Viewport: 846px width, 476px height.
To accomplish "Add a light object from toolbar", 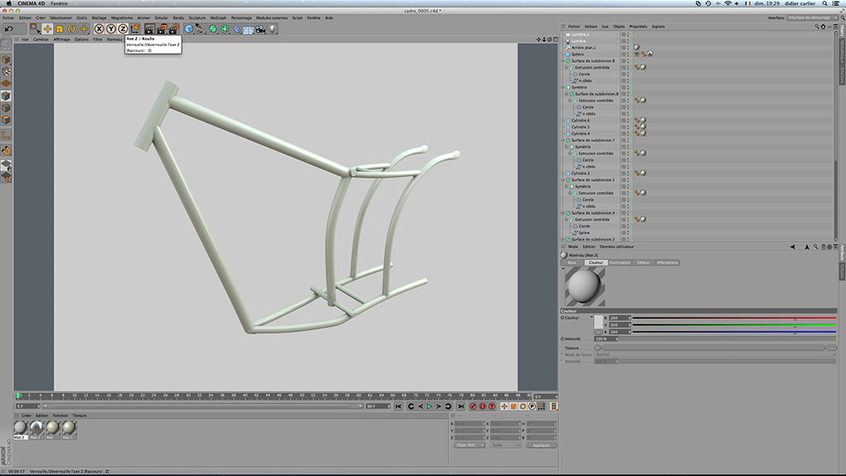I will pos(273,29).
